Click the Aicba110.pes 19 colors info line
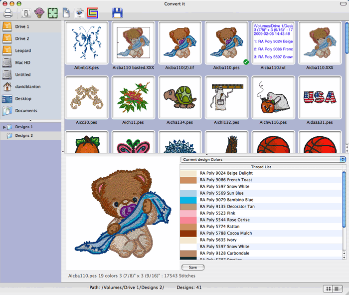Image resolution: width=349 pixels, height=295 pixels. pyautogui.click(x=132, y=276)
